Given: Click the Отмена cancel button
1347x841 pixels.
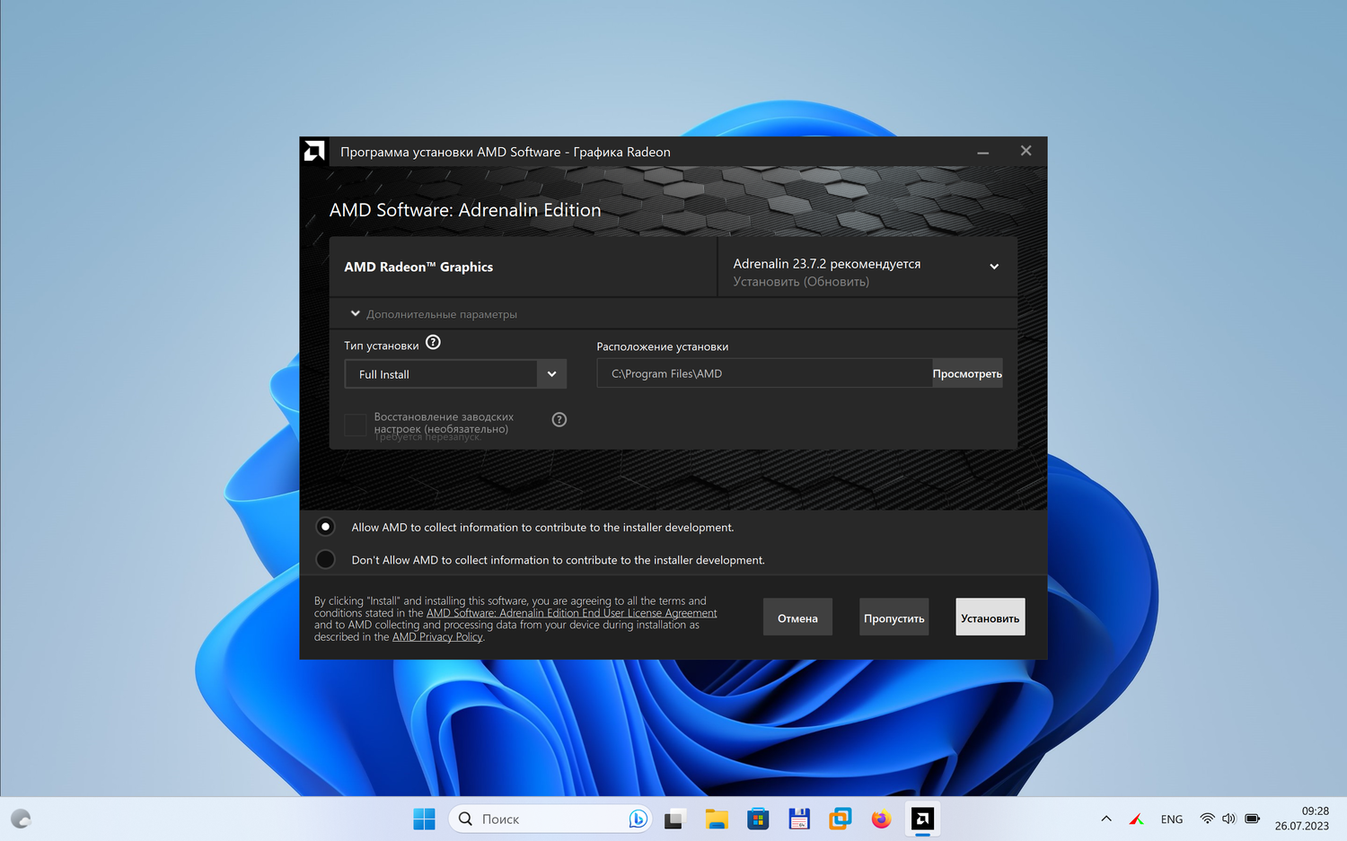Looking at the screenshot, I should coord(797,618).
